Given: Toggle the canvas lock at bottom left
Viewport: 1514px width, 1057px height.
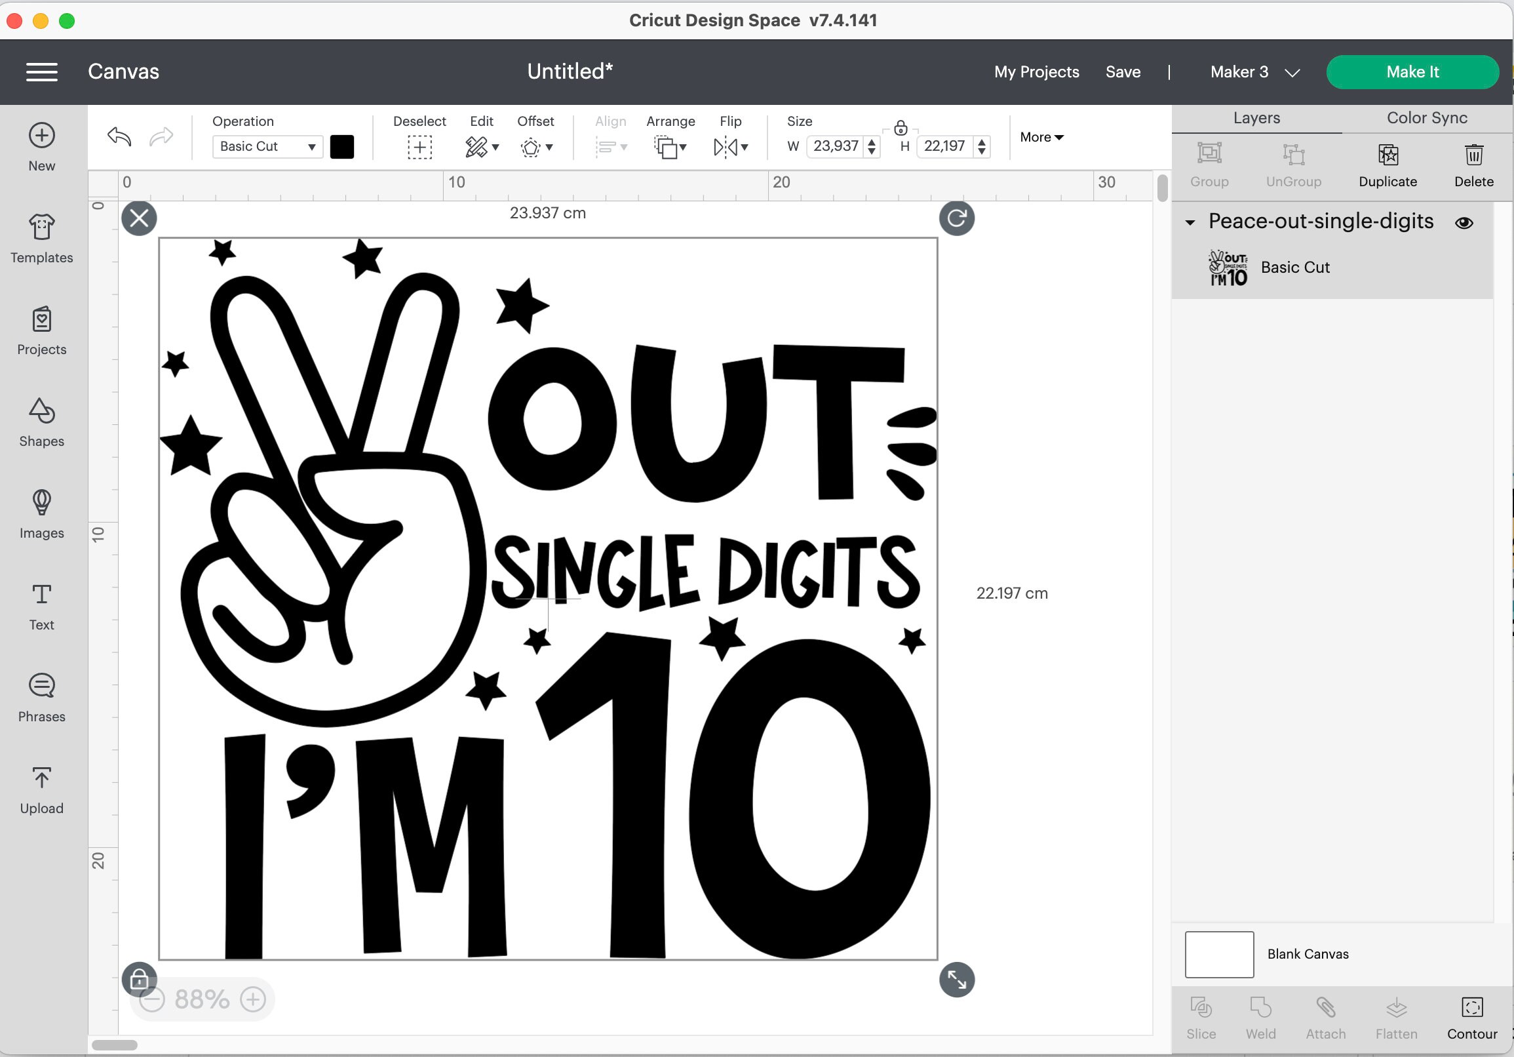Looking at the screenshot, I should (x=139, y=980).
